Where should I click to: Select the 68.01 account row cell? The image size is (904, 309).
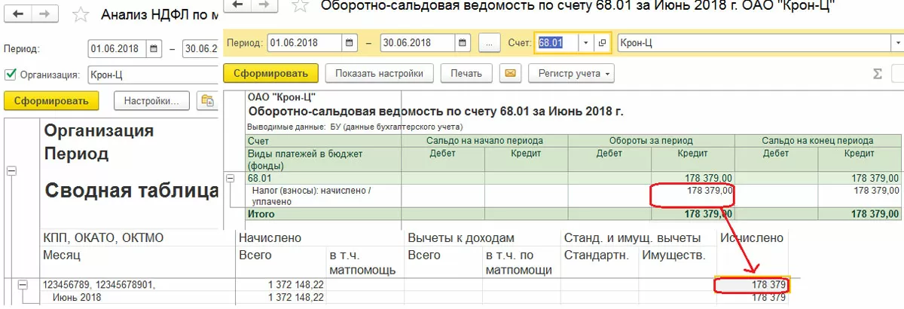tap(324, 178)
